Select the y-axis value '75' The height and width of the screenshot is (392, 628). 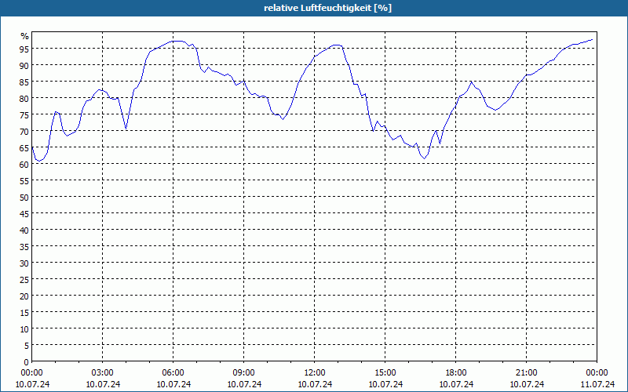(24, 114)
